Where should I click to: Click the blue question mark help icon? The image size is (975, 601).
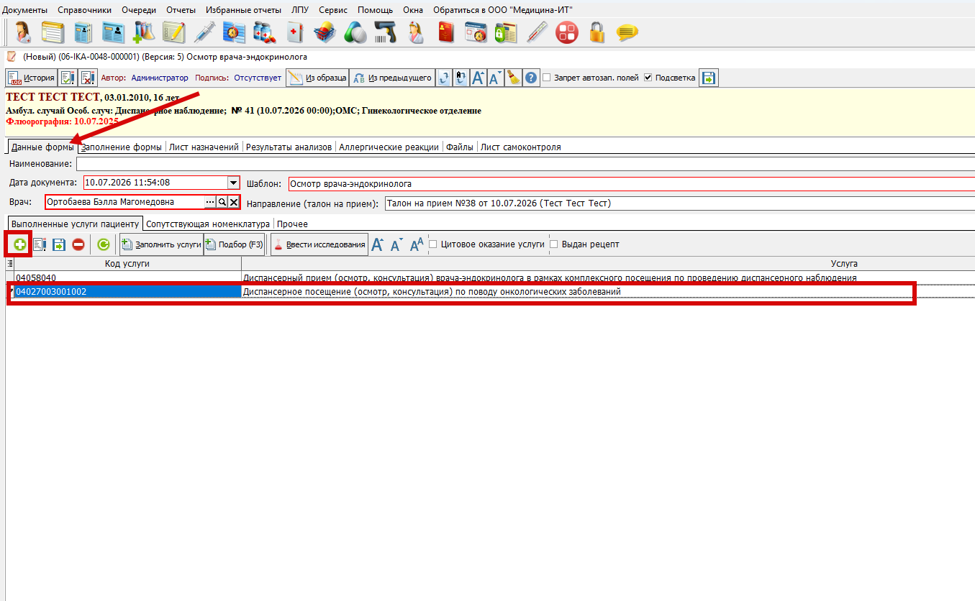point(531,78)
